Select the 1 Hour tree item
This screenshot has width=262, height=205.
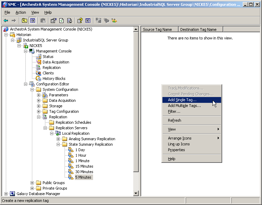coord(81,155)
